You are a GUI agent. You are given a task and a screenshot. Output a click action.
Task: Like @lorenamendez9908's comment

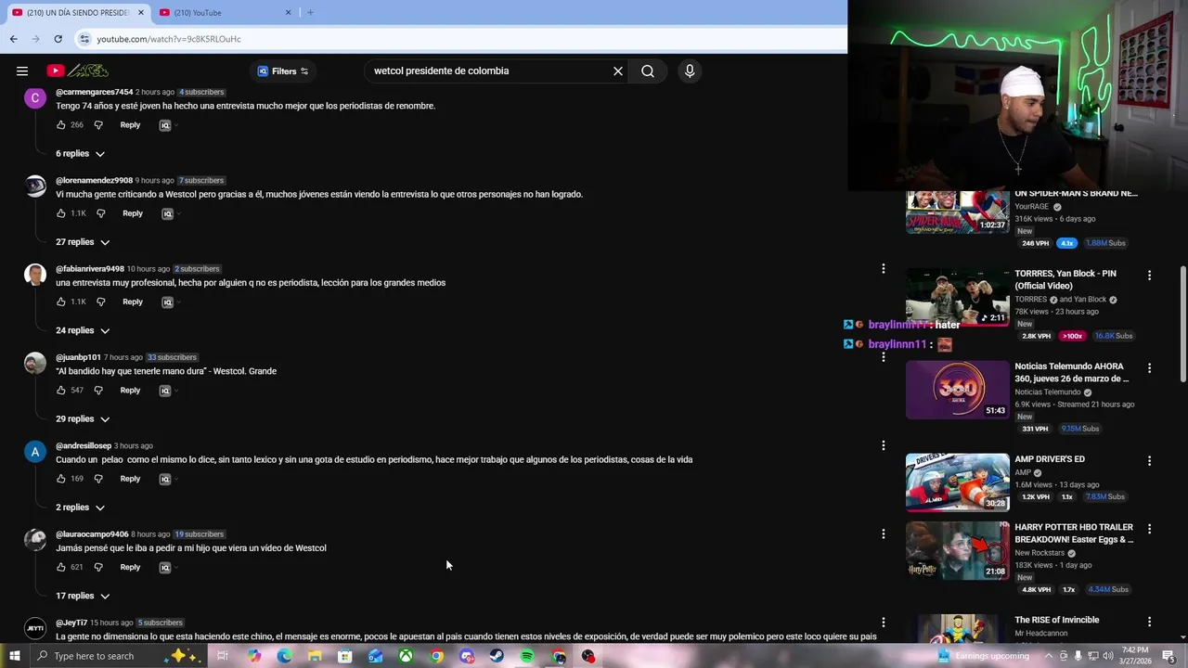61,213
